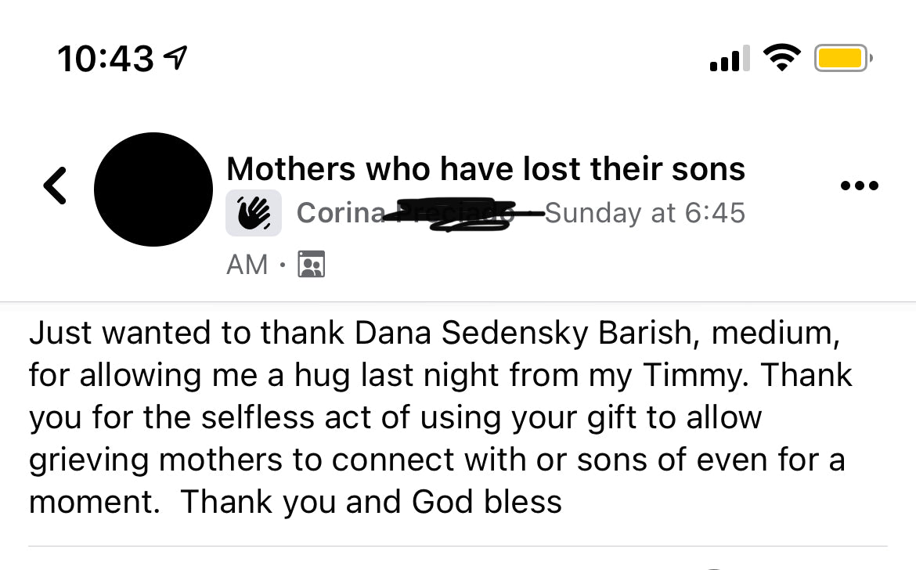
Task: Tap the back chevron arrow
Action: (55, 186)
